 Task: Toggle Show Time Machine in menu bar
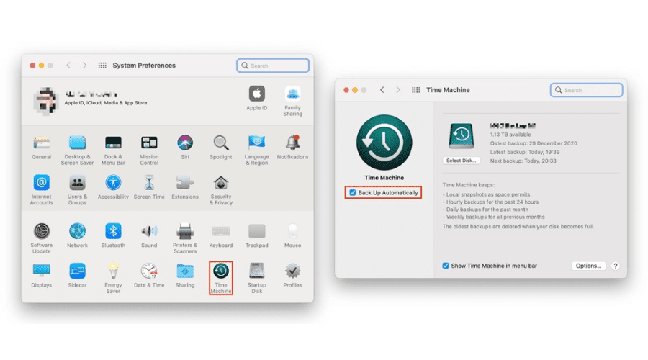click(446, 266)
